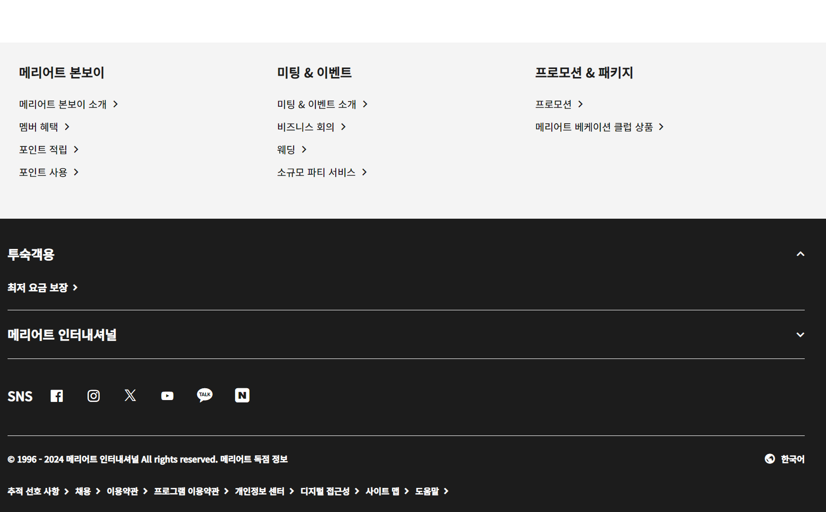Open 메리어트 베케이션 클럽 상품 link
Viewport: 826px width, 512px height.
click(x=600, y=127)
